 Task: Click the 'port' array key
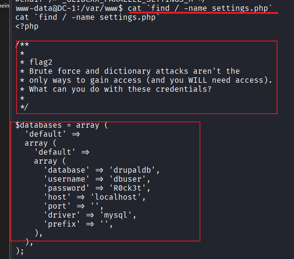coord(57,206)
